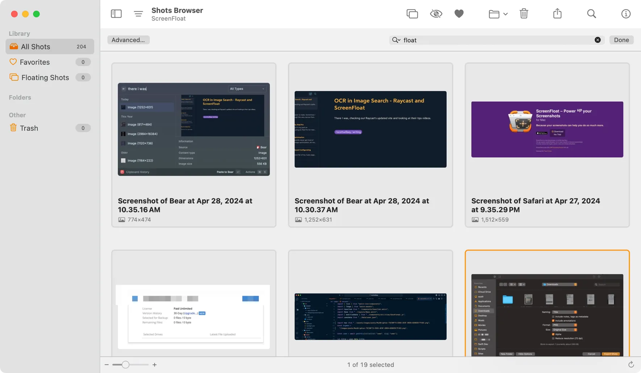Click the Done button

pos(621,40)
